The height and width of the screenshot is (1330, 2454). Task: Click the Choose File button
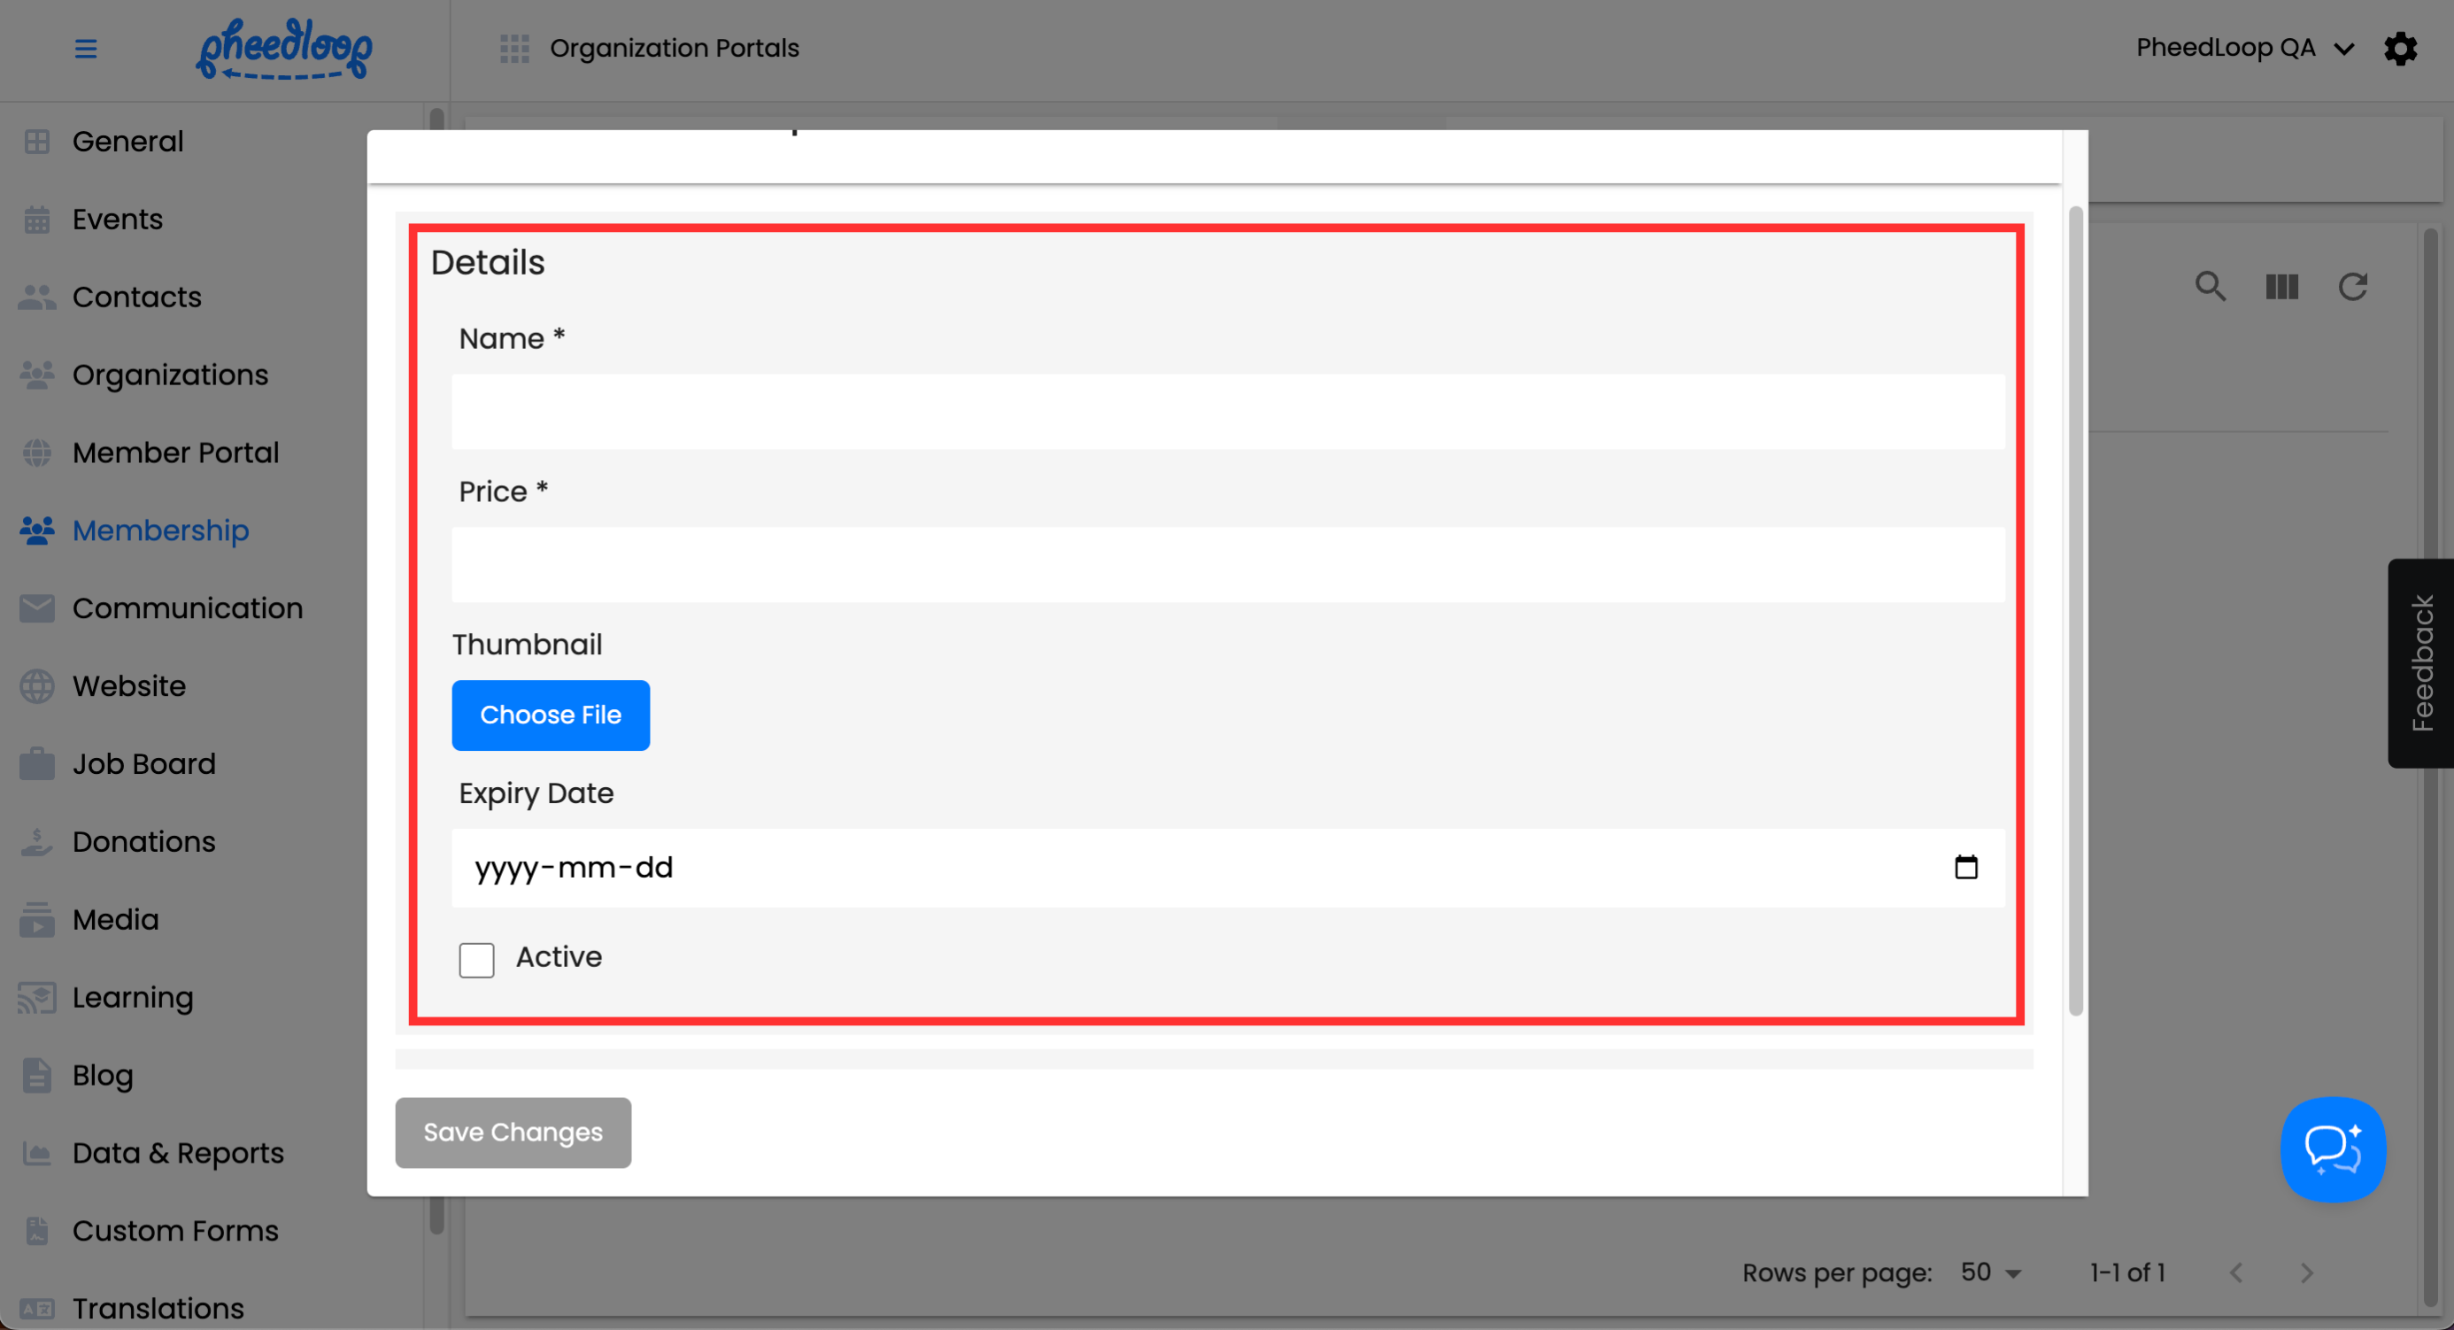coord(551,715)
